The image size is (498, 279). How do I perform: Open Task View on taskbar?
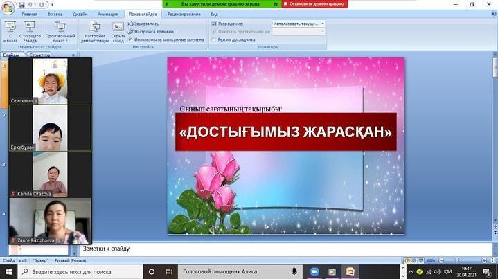click(x=169, y=272)
